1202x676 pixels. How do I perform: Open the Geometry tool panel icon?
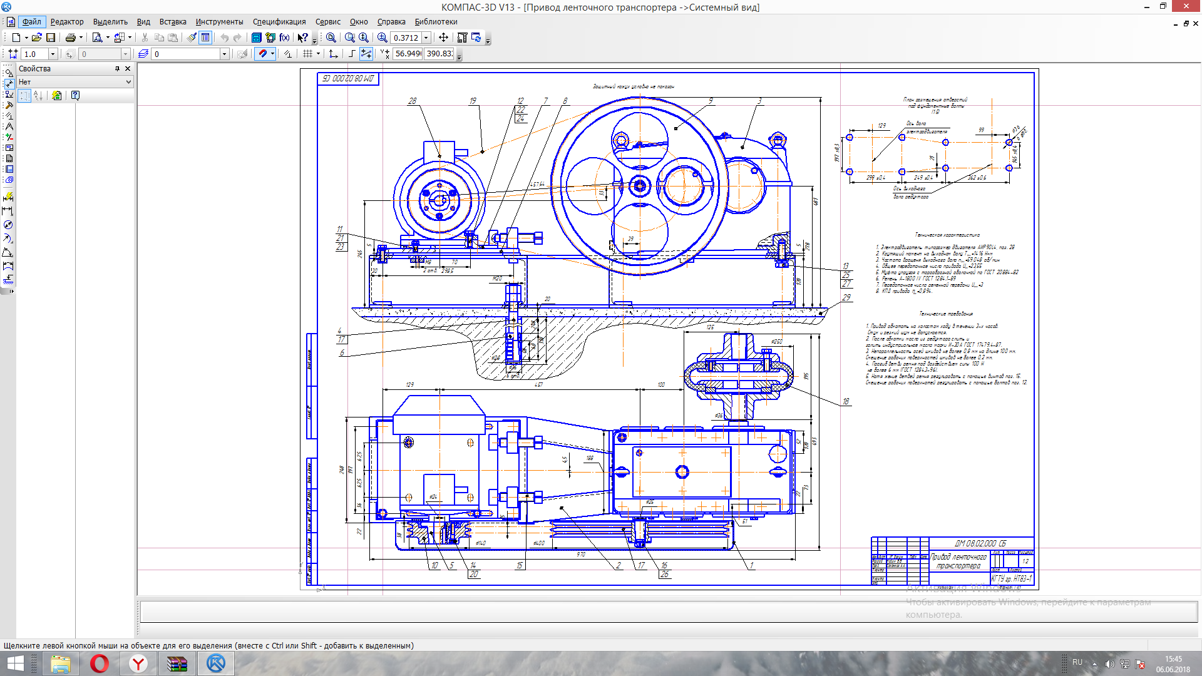pyautogui.click(x=9, y=73)
